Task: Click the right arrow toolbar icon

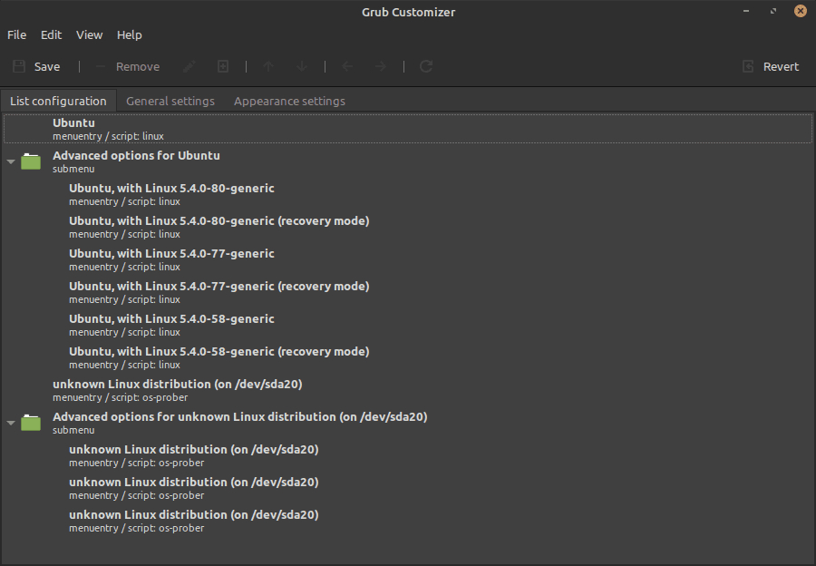Action: tap(381, 66)
